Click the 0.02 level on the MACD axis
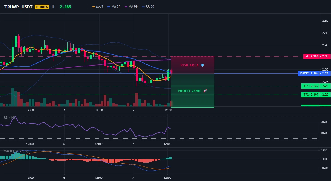 pyautogui.click(x=323, y=150)
